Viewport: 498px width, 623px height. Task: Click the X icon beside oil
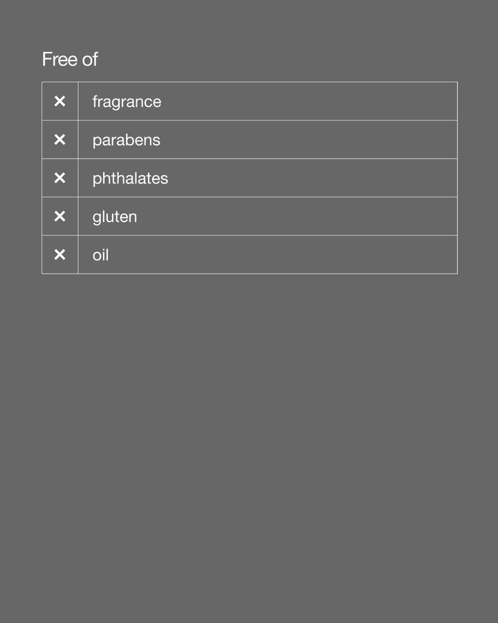coord(59,255)
